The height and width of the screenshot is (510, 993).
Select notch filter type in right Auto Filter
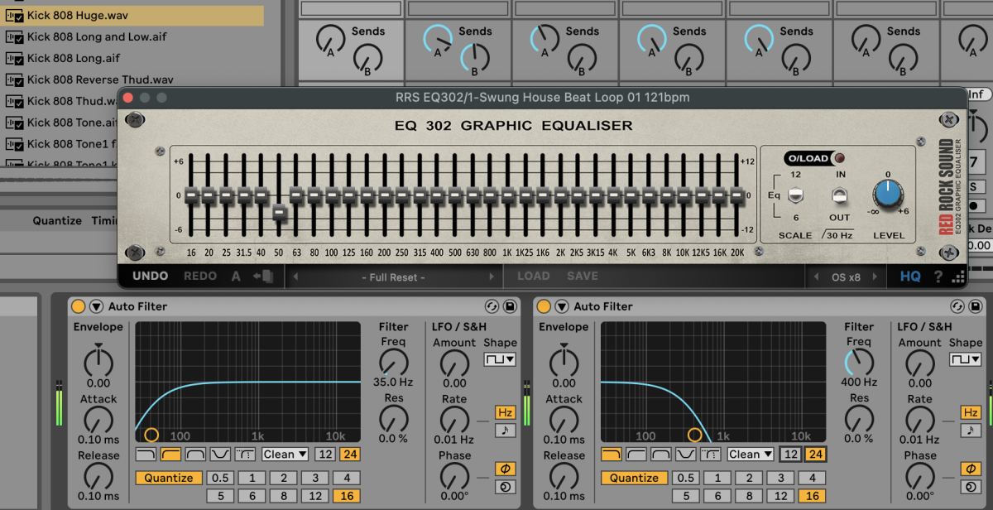click(686, 454)
